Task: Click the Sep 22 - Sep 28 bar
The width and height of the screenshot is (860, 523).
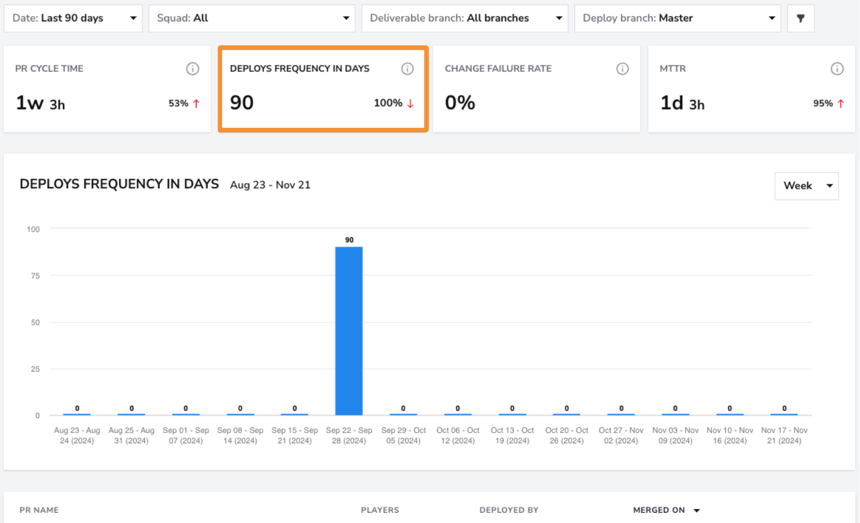Action: click(349, 331)
